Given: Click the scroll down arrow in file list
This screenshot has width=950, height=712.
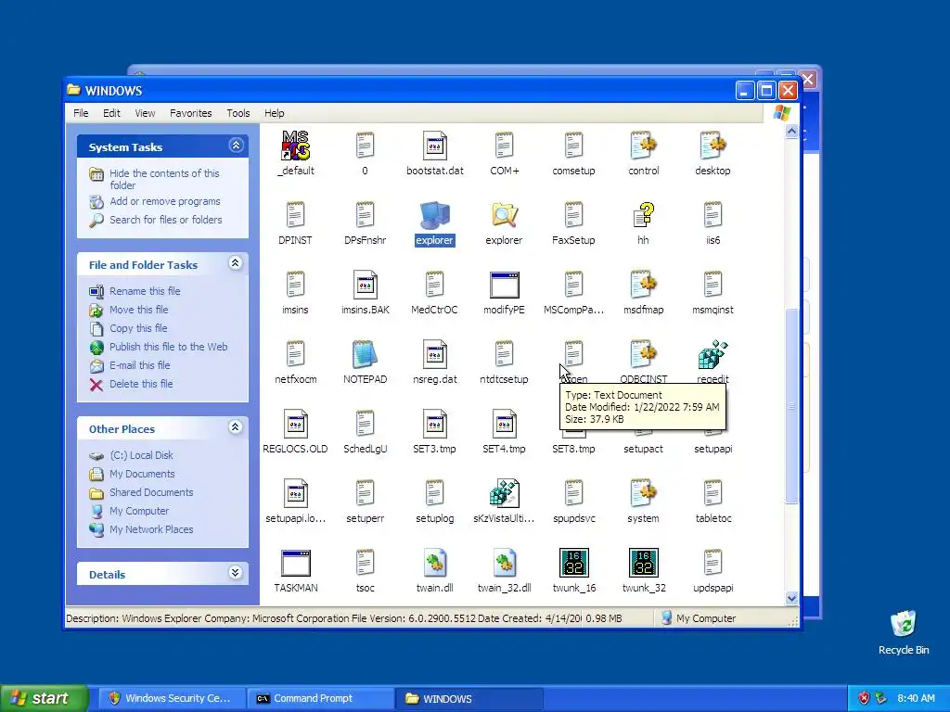Looking at the screenshot, I should point(791,598).
